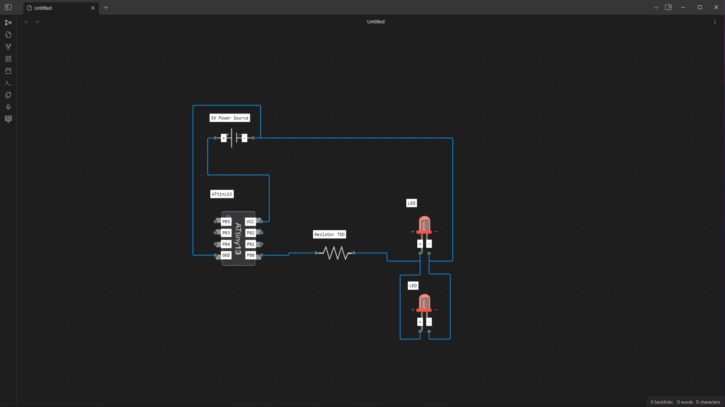Select the upper red LED component
Viewport: 725px width, 407px height.
coord(424,225)
